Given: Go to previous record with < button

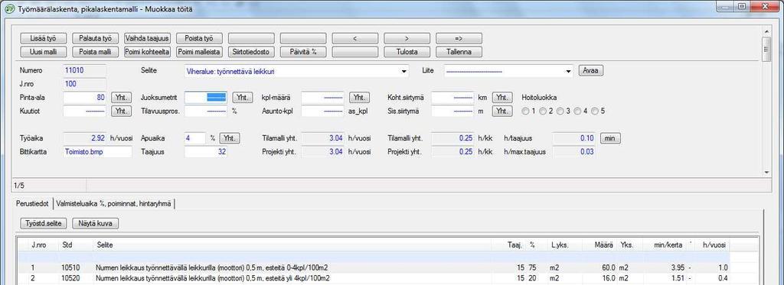Looking at the screenshot, I should (x=354, y=38).
